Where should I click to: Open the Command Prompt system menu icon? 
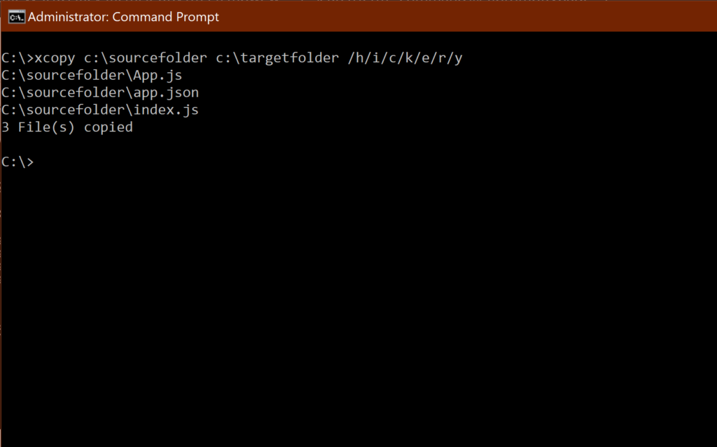tap(17, 17)
